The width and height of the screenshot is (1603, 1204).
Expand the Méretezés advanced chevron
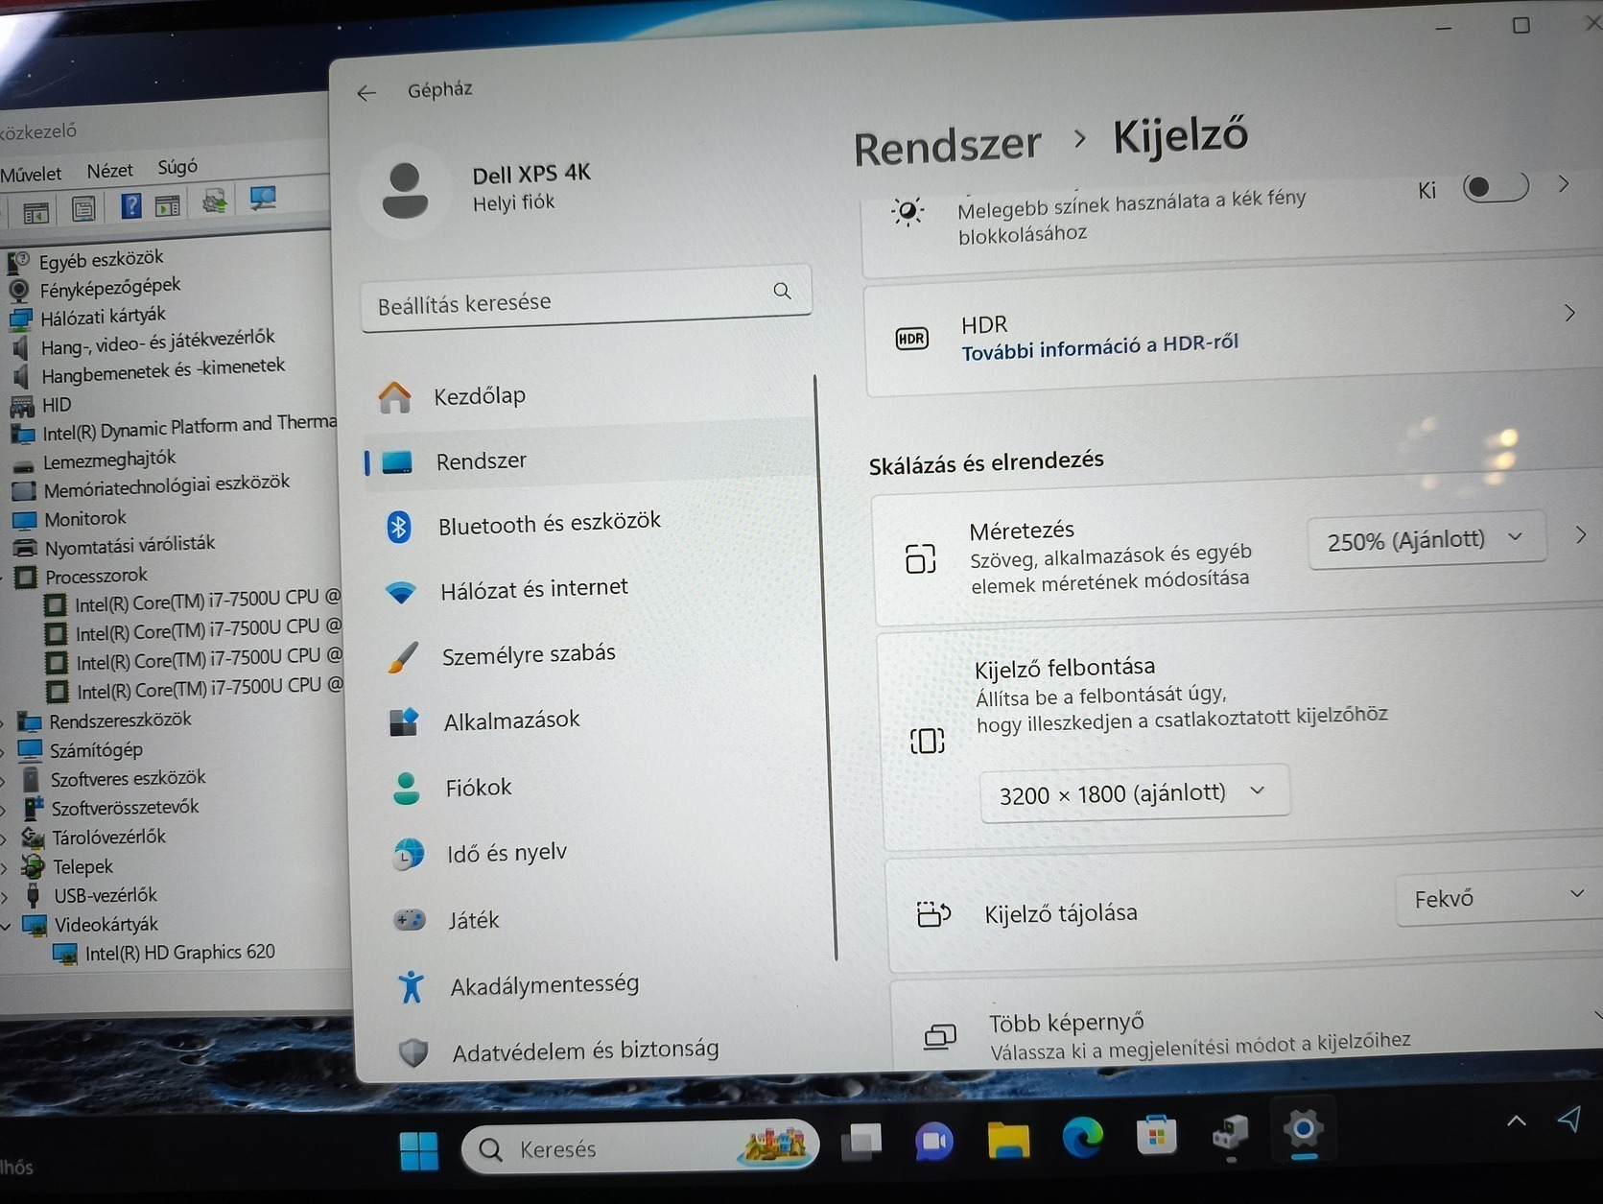click(1580, 534)
